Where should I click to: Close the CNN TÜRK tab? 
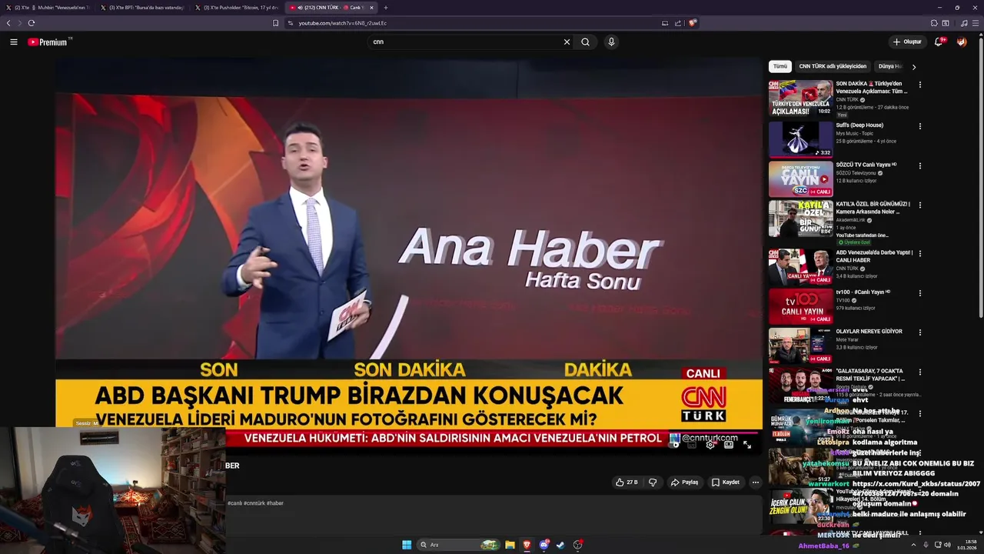(371, 8)
